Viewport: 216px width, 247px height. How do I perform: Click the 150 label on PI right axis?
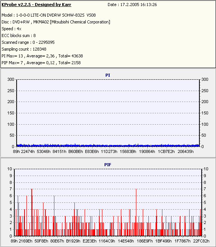pos(205,113)
